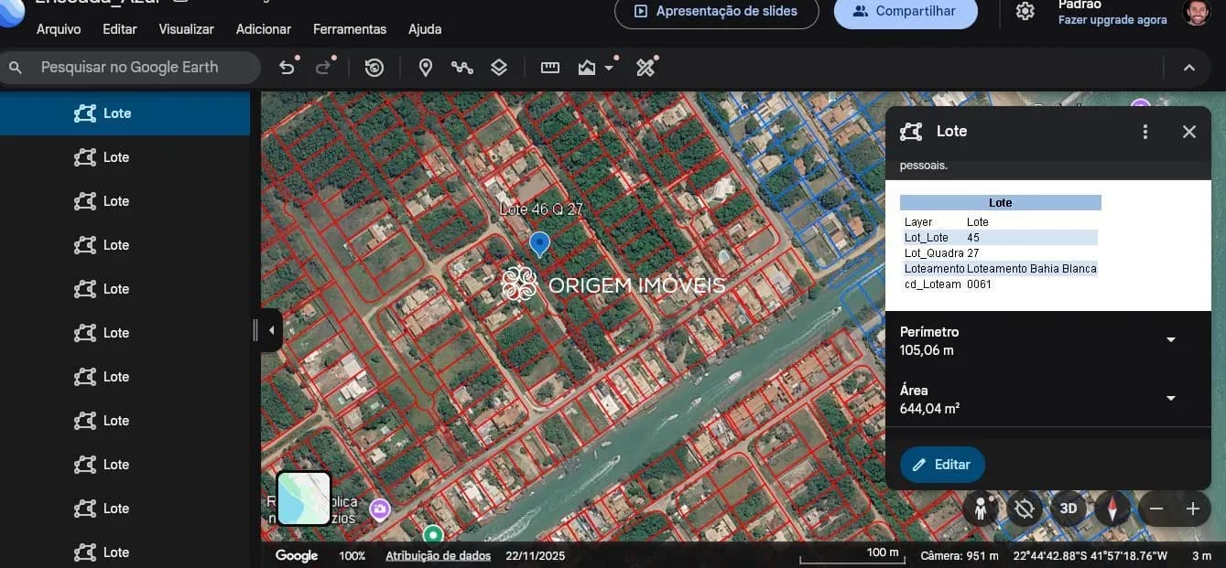Click the purple camera photo marker
The width and height of the screenshot is (1226, 568).
click(380, 509)
